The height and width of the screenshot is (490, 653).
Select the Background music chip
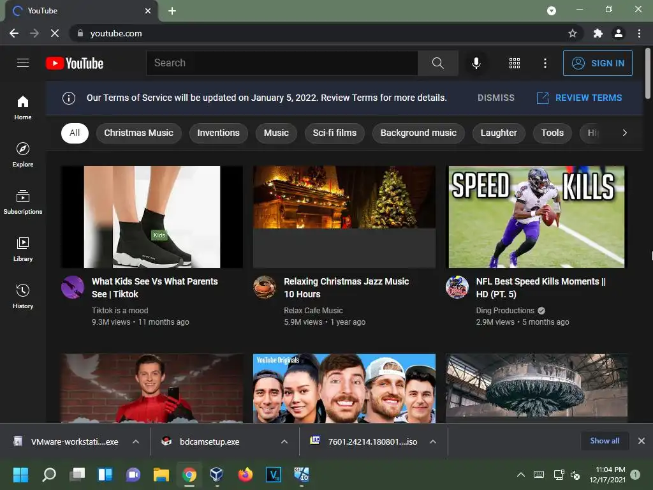pyautogui.click(x=418, y=133)
